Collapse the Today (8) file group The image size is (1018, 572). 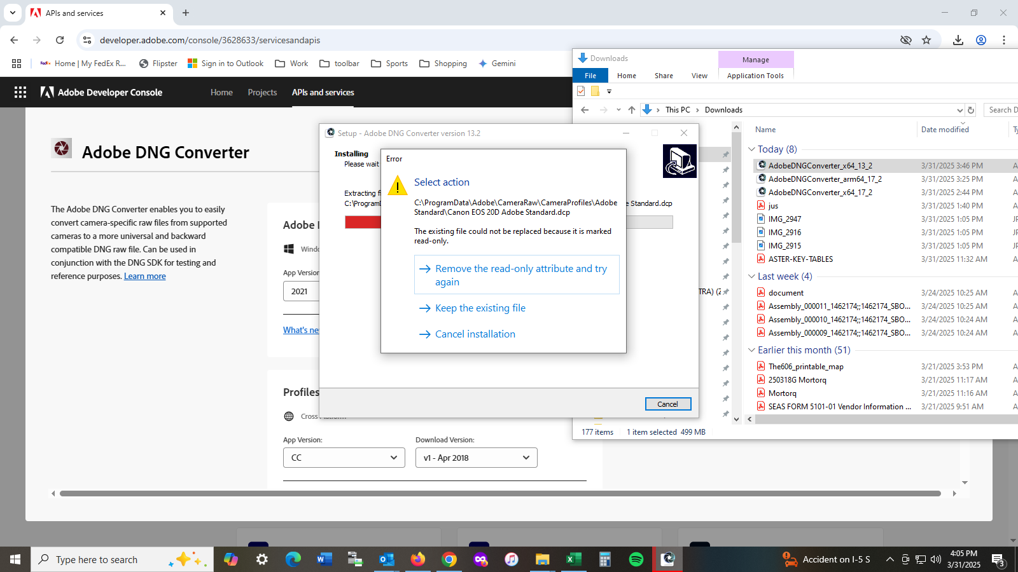[752, 149]
